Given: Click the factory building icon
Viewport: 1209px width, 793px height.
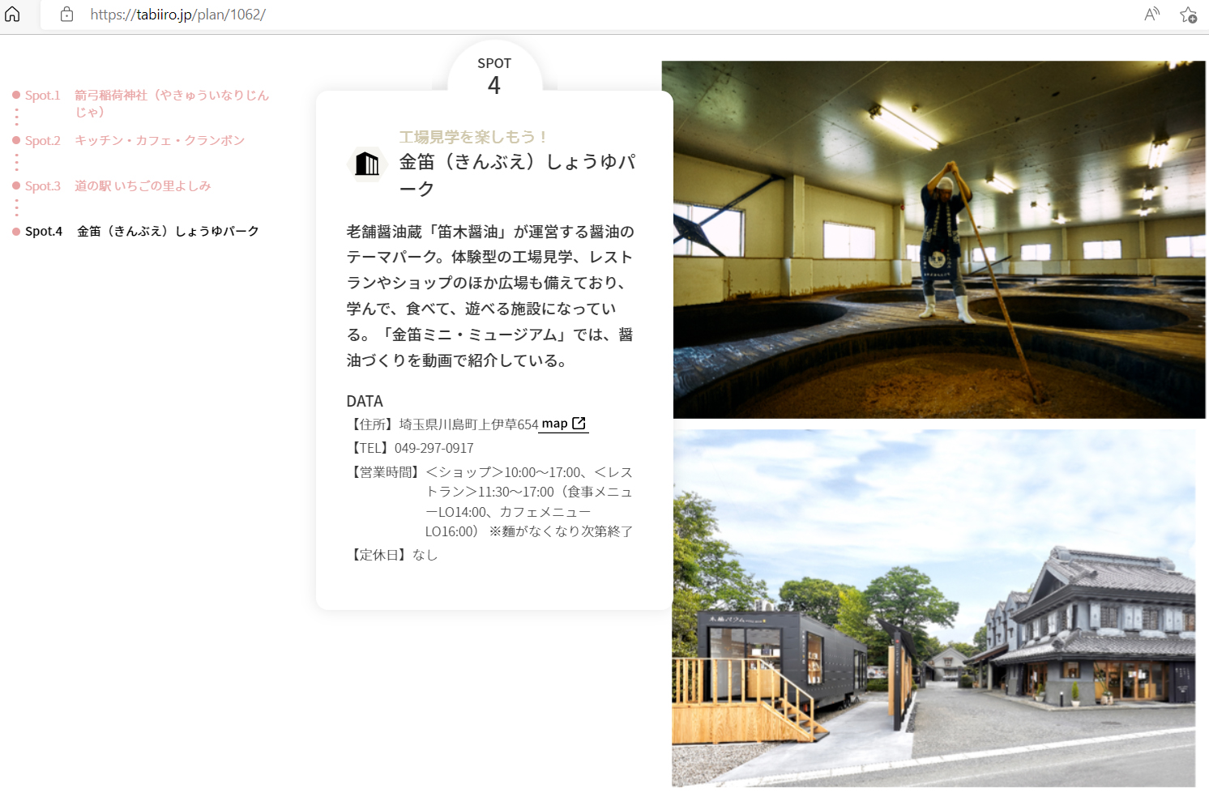Looking at the screenshot, I should [367, 164].
